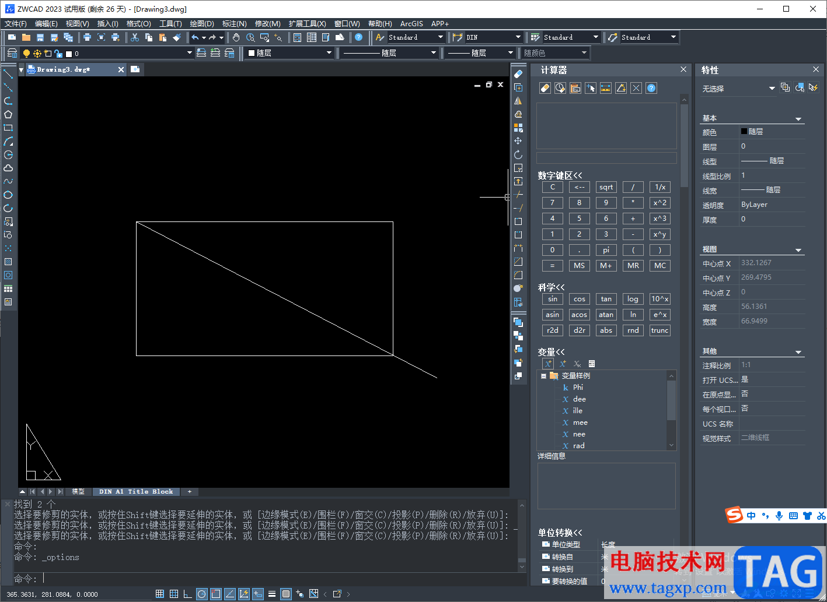Switch to the DIN A1 Title Block layout tab

tap(136, 491)
